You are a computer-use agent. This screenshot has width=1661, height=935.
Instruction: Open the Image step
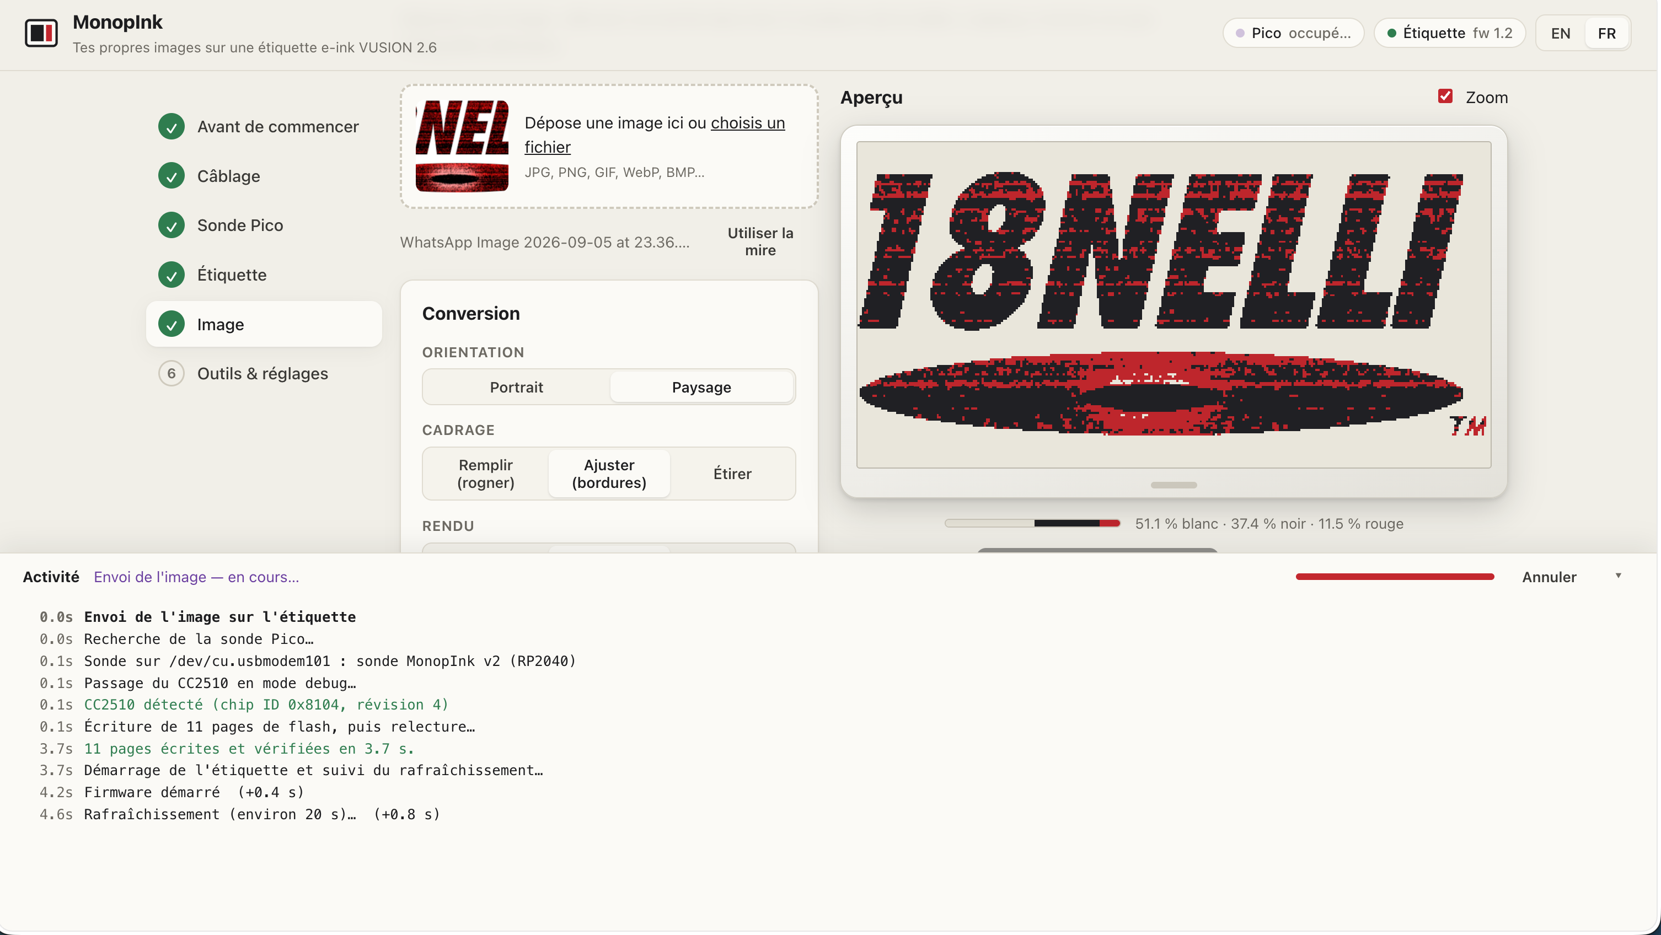(264, 324)
